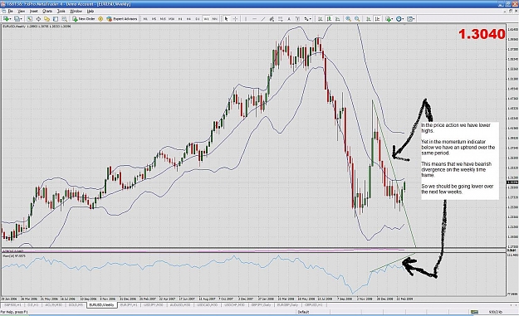The width and height of the screenshot is (519, 316).
Task: Zoom out on the chart
Action: pos(357,19)
